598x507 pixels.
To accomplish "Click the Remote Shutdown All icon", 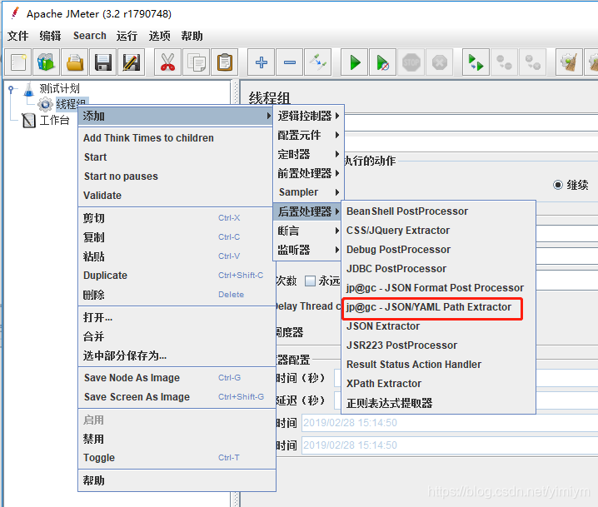I will point(532,62).
